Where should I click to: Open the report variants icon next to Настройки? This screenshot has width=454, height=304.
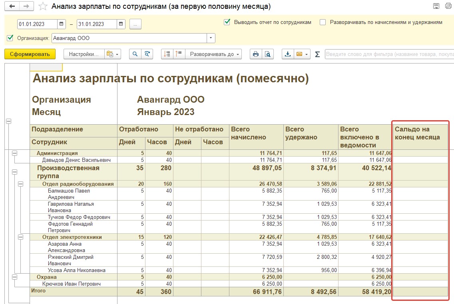pos(113,54)
